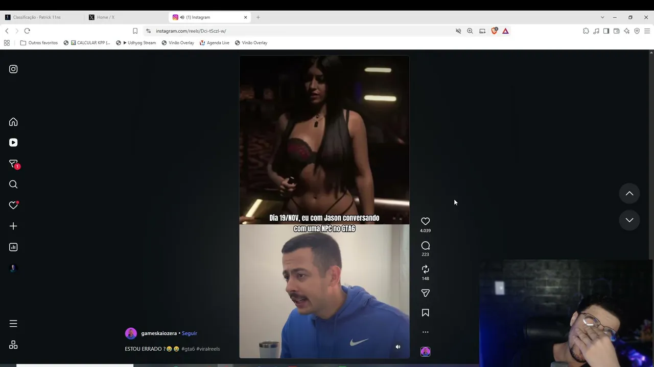Open Instagram search in sidebar
The width and height of the screenshot is (654, 367).
coord(13,185)
